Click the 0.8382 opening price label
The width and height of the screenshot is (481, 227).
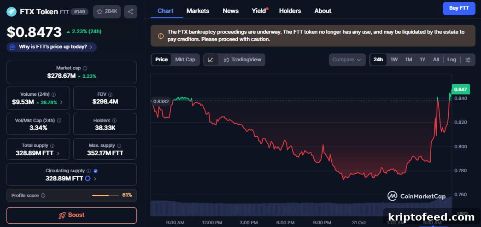click(x=161, y=101)
